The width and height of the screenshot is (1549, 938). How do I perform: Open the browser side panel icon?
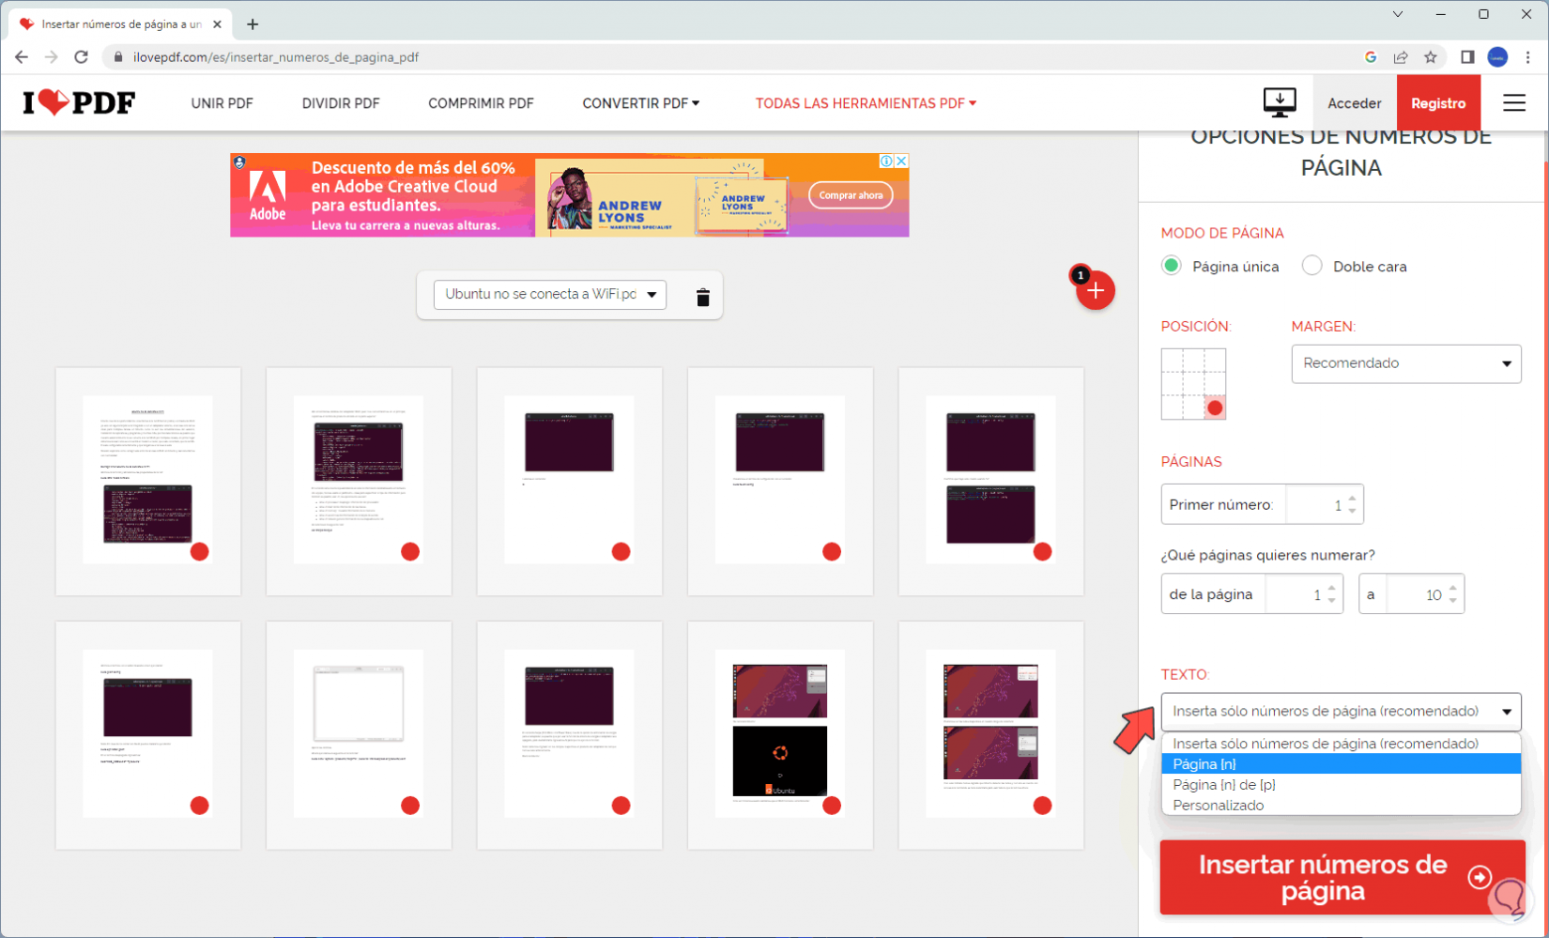coord(1467,57)
